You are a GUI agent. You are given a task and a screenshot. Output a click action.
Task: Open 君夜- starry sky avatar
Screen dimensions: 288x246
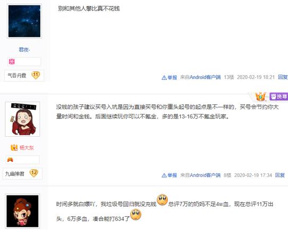(x=24, y=21)
